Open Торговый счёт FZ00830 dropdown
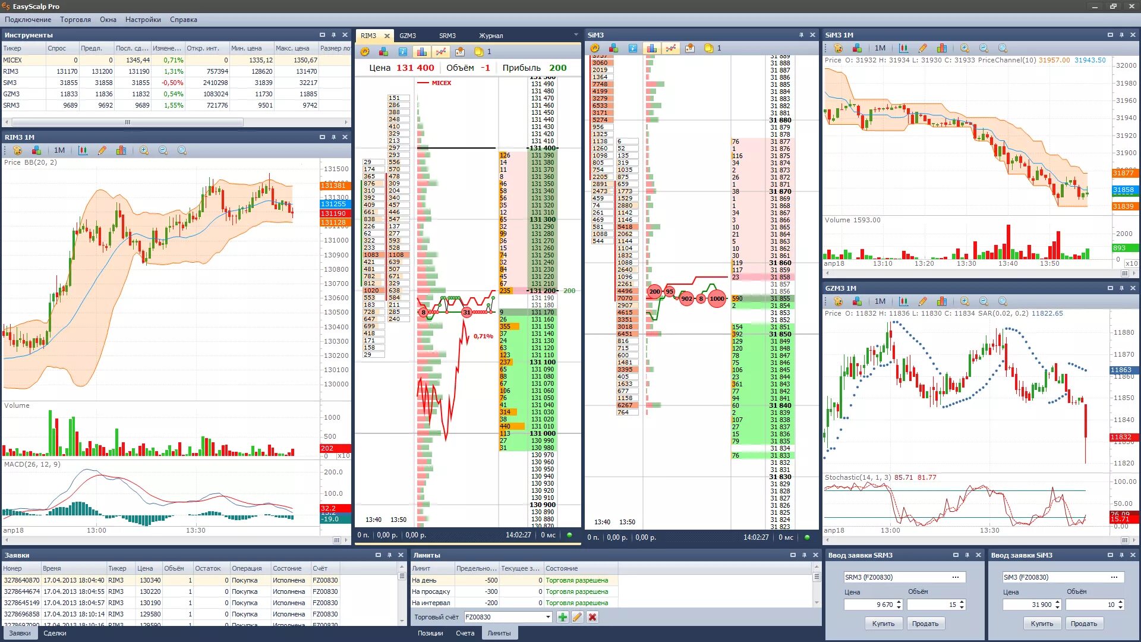1141x642 pixels. pos(548,617)
